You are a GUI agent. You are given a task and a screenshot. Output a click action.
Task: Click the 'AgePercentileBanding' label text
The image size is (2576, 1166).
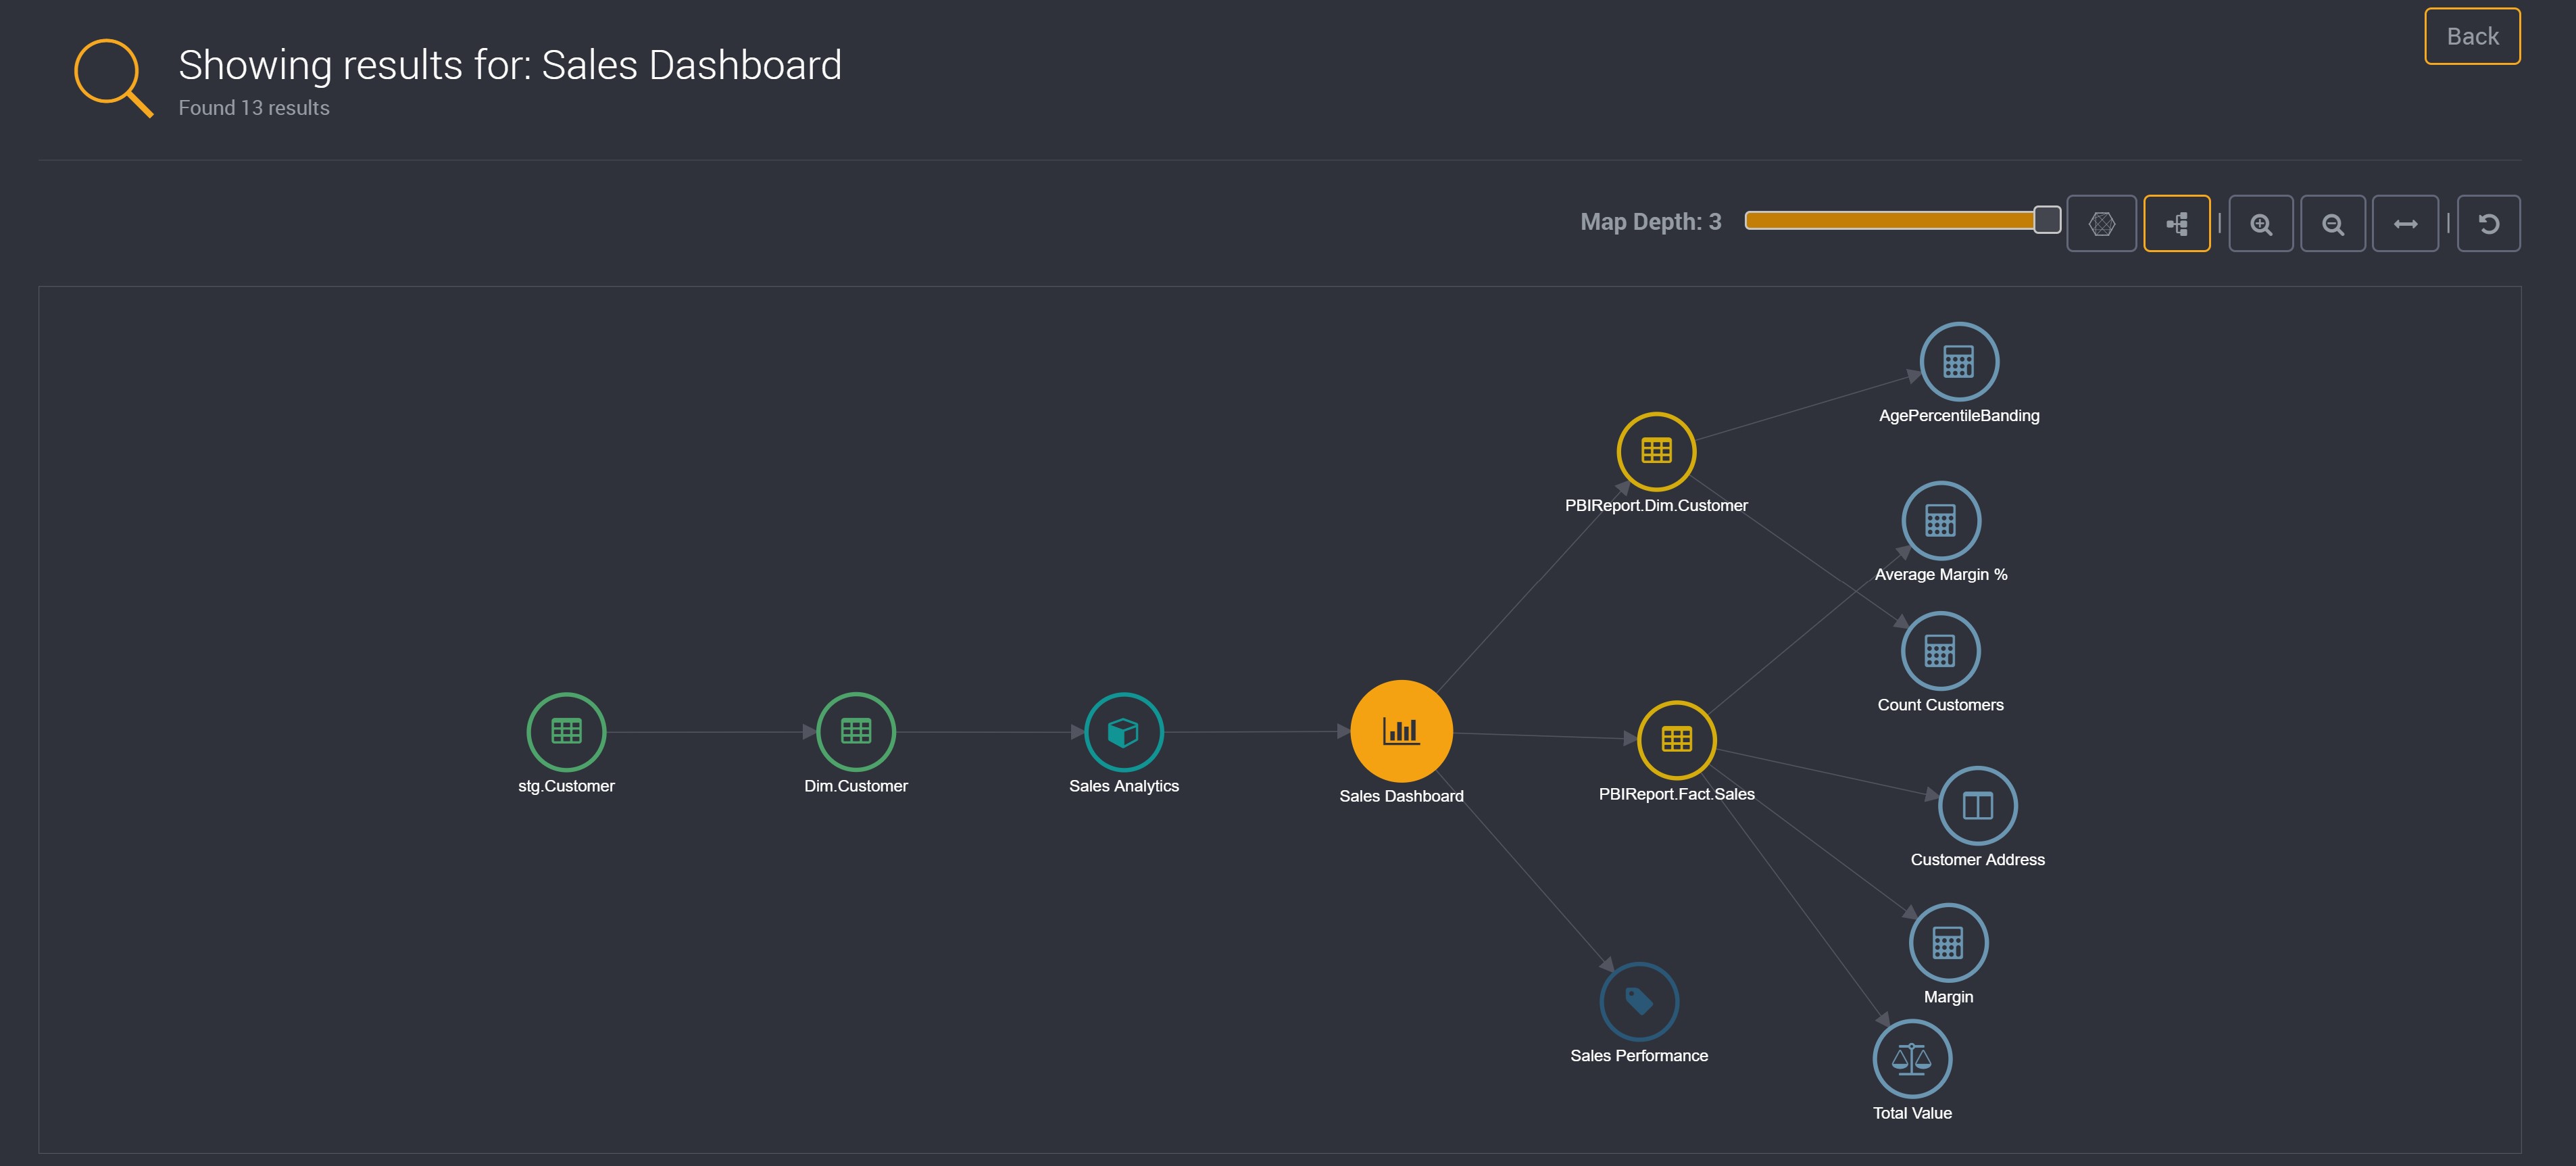1959,416
